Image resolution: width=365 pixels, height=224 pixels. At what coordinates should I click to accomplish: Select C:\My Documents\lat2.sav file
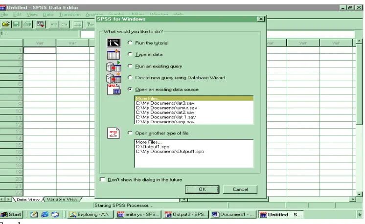click(194, 112)
